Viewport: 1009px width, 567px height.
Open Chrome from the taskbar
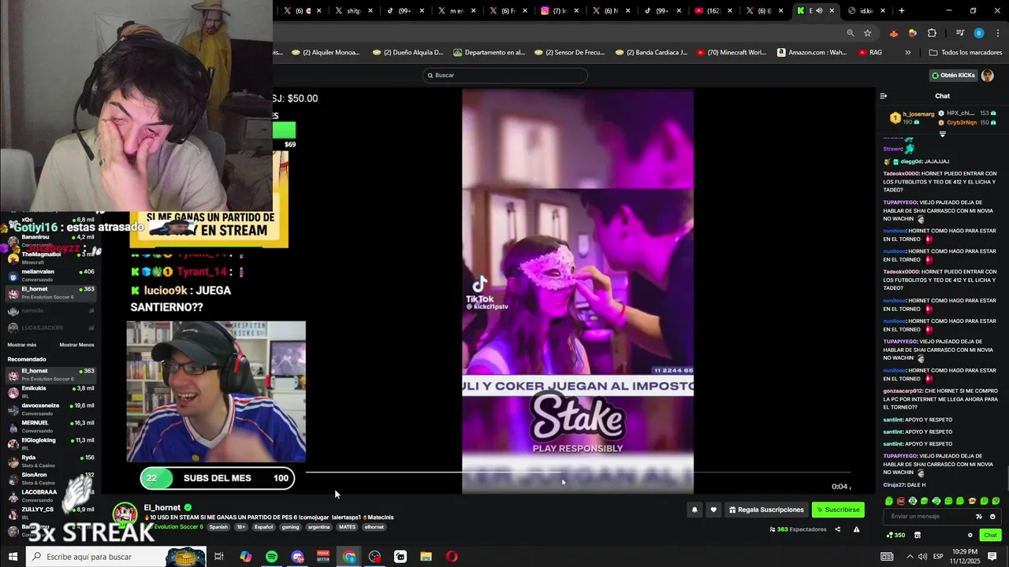pos(349,557)
